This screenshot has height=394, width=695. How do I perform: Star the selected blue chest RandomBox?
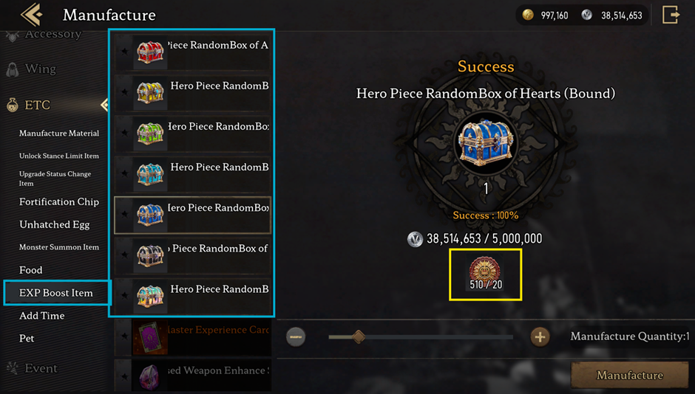coord(124,215)
